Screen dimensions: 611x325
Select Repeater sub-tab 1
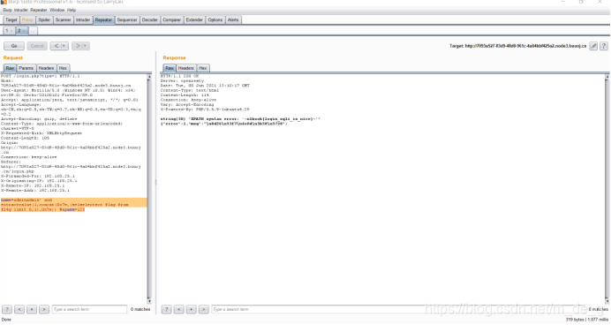[9, 31]
